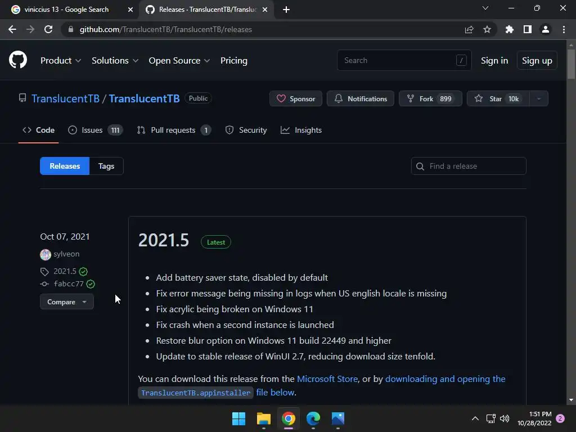Click the Sign up button
The image size is (576, 432).
click(x=537, y=61)
